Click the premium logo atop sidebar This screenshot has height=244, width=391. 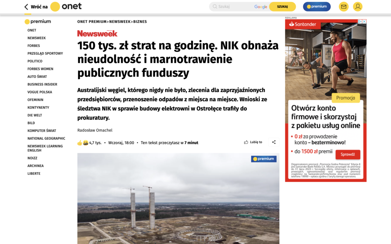[38, 22]
